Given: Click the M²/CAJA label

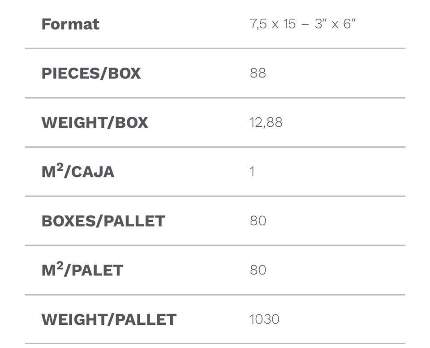Looking at the screenshot, I should (x=78, y=172).
